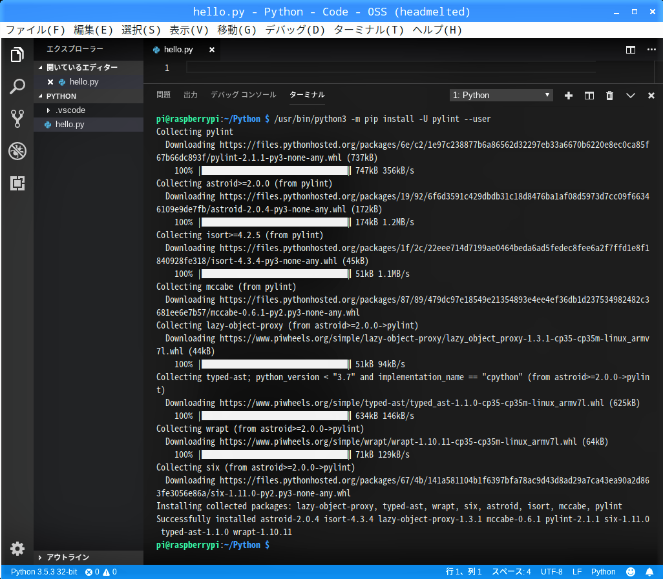Image resolution: width=663 pixels, height=579 pixels.
Task: Select hello.py in the PYTHON folder tree
Action: tap(89, 125)
